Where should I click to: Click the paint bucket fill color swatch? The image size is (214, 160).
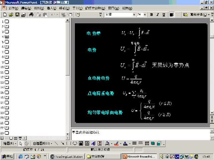click(107, 143)
